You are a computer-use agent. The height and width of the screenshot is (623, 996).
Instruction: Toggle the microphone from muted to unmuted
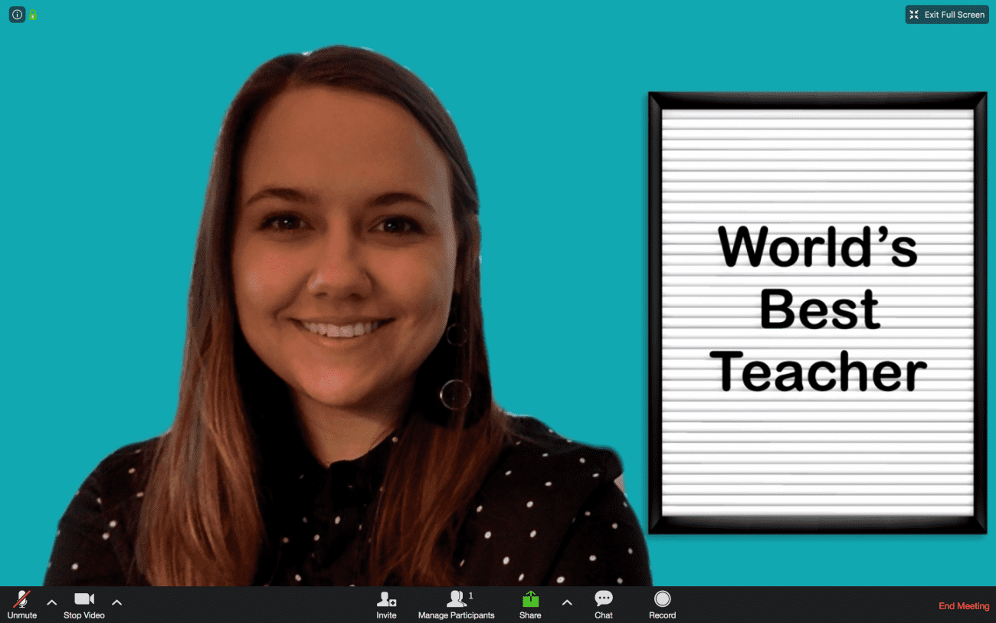click(x=21, y=599)
